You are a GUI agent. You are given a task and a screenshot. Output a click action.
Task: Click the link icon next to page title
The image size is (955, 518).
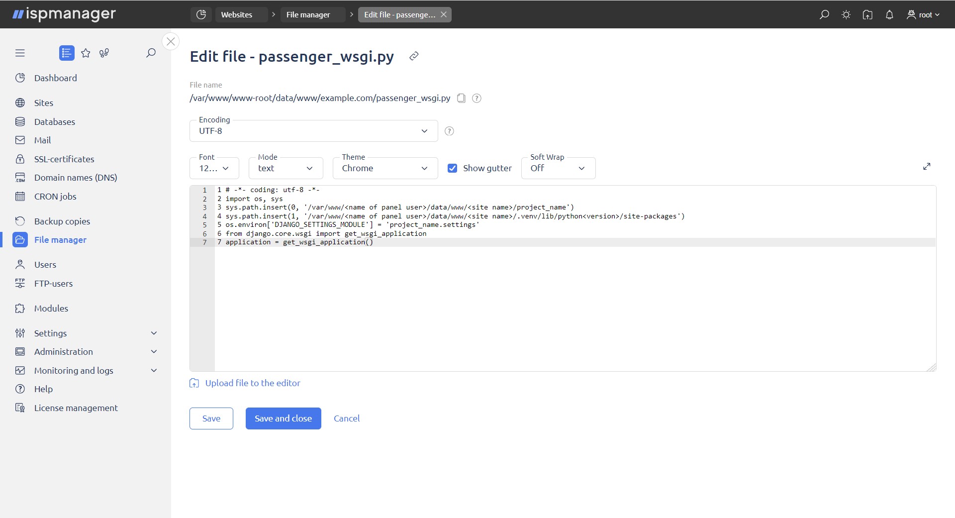(413, 56)
